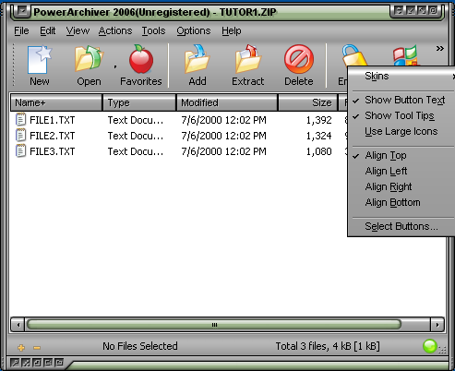455x371 pixels.
Task: Sort by the Modified column header
Action: point(227,102)
